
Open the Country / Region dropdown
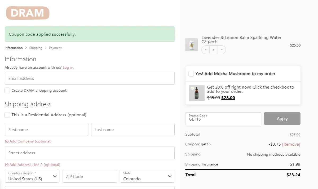click(x=32, y=176)
